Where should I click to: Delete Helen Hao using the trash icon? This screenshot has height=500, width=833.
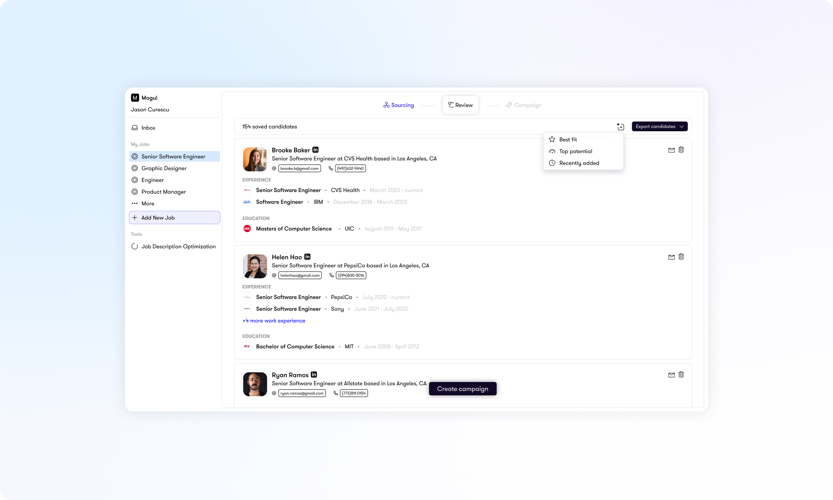681,257
